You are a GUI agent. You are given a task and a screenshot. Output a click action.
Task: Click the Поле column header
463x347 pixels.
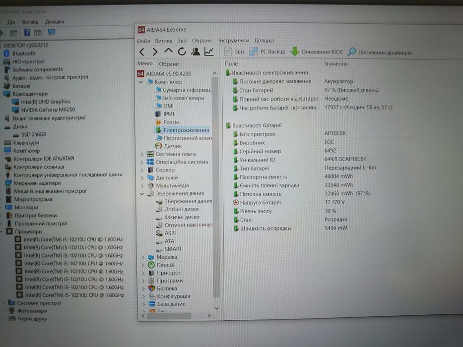pos(231,64)
